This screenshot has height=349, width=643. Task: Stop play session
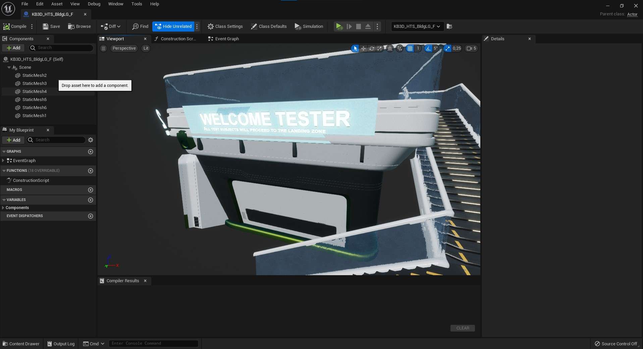pos(359,27)
